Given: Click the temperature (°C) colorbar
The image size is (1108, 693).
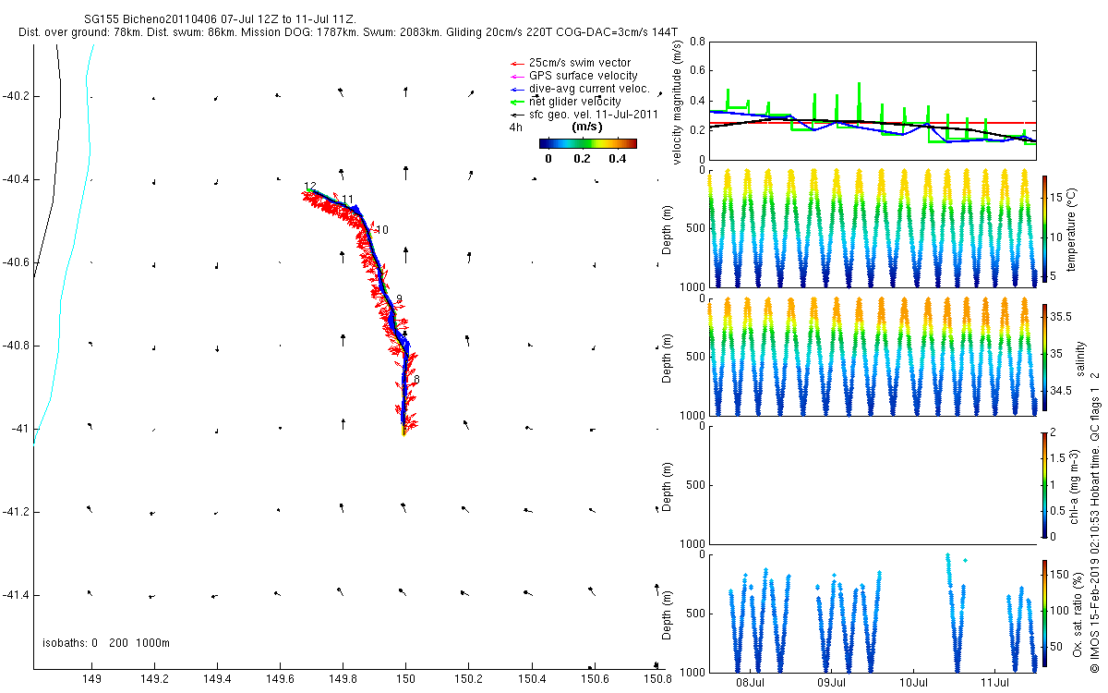Looking at the screenshot, I should (1044, 229).
